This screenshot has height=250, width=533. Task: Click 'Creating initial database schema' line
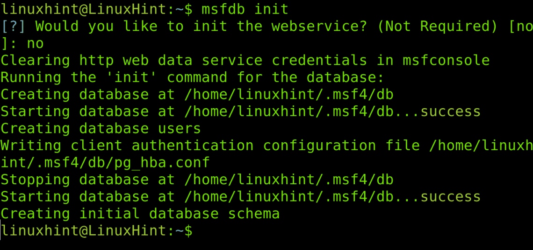(140, 214)
